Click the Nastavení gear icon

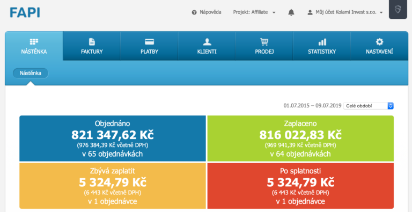tap(379, 41)
